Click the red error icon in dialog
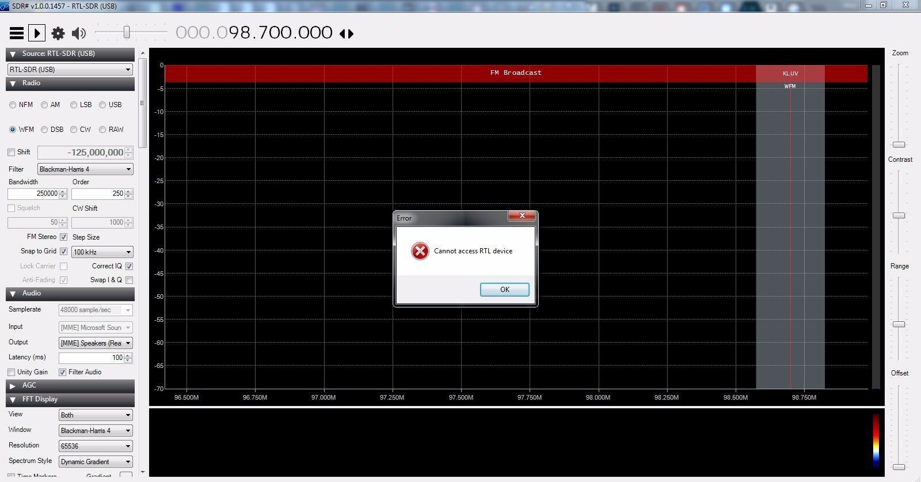Screen dimensions: 921x482 [420, 251]
